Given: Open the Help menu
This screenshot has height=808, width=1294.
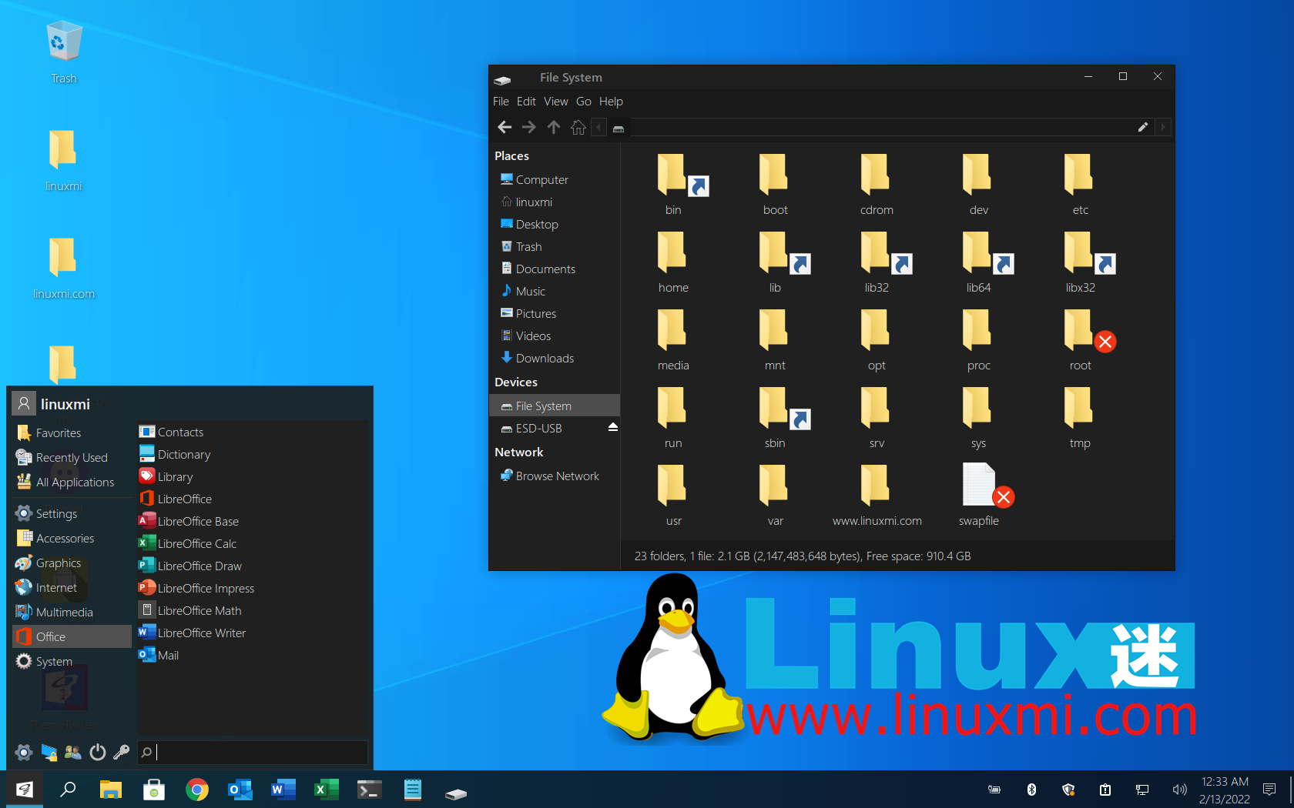Looking at the screenshot, I should tap(611, 102).
